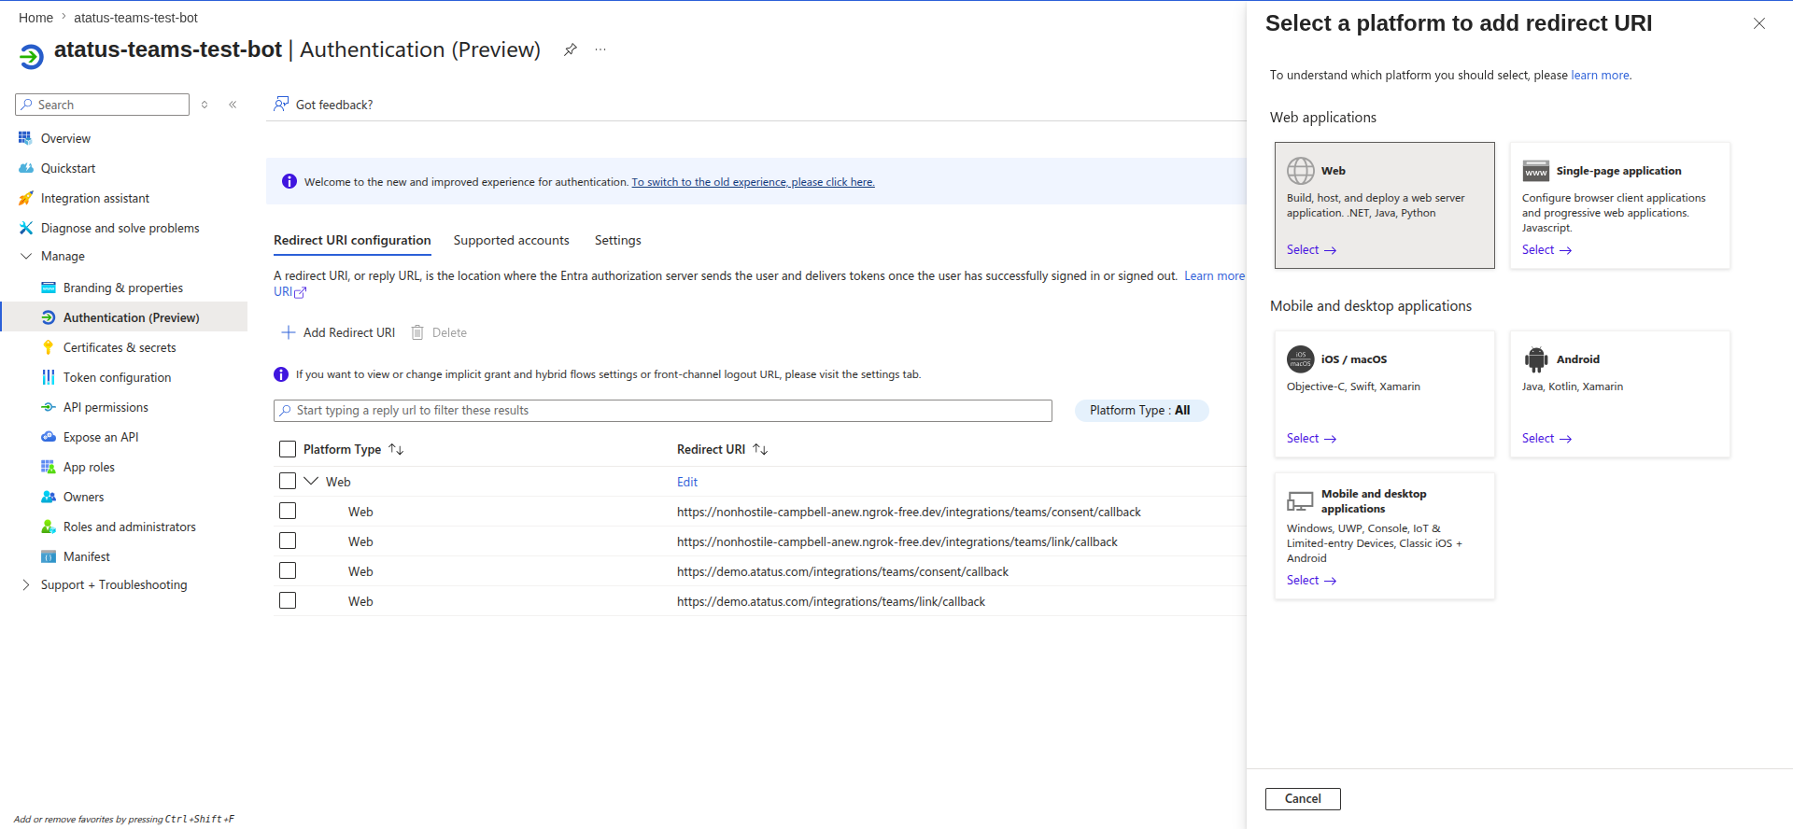This screenshot has width=1793, height=829.
Task: Click the switch to old experience link
Action: point(753,182)
